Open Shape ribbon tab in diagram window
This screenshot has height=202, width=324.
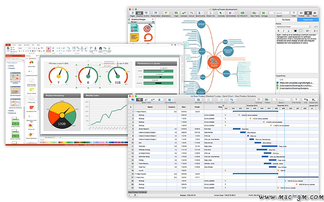pyautogui.click(x=20, y=45)
